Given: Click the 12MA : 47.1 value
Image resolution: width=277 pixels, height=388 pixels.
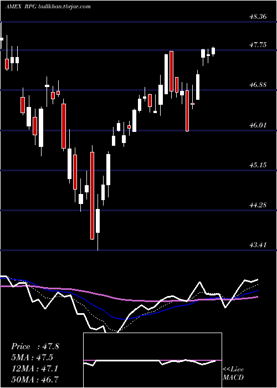Looking at the screenshot, I should (34, 369).
